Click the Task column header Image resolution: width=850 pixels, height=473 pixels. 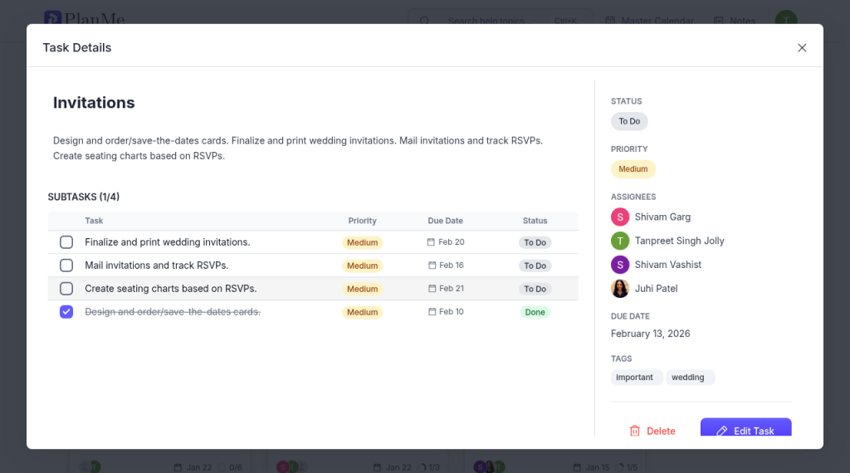point(94,221)
